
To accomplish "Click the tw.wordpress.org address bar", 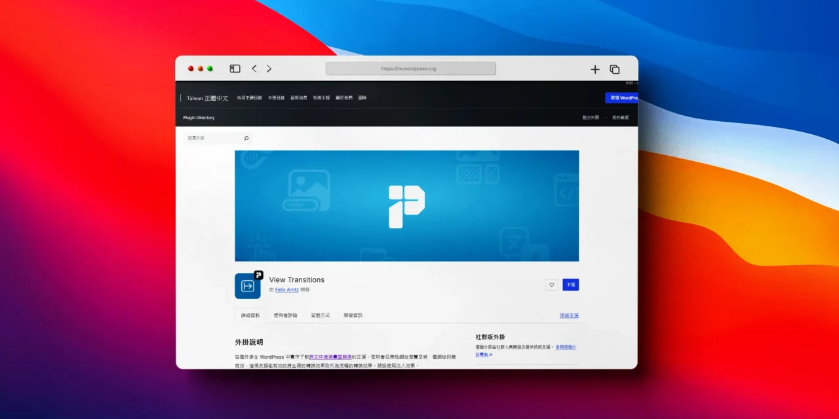I will pos(410,69).
